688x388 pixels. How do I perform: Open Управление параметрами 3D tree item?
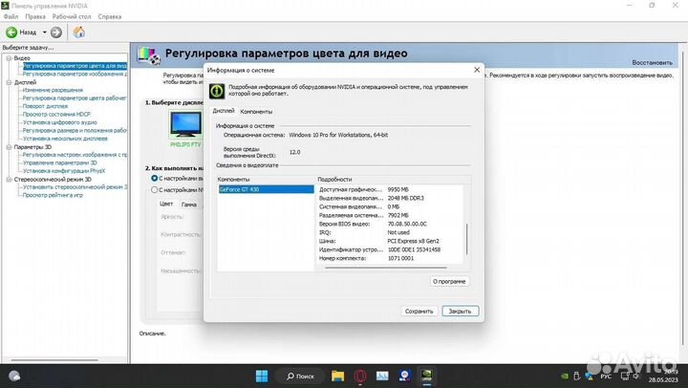[x=59, y=162]
